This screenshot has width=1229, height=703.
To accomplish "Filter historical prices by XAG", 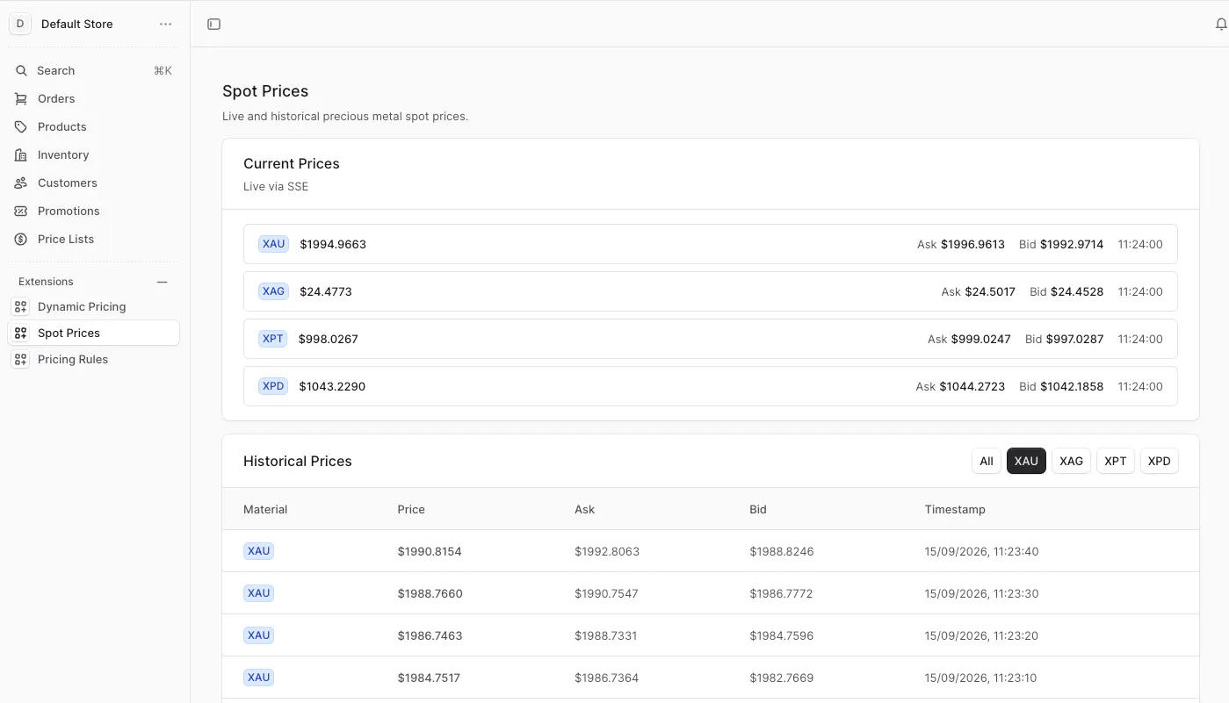I will pyautogui.click(x=1071, y=461).
